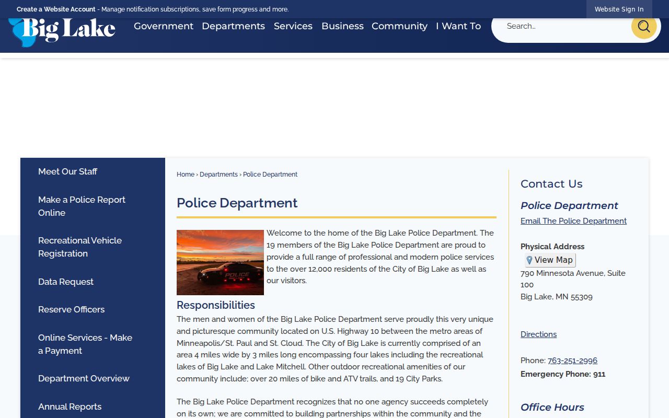Open Annual Reports in sidebar
This screenshot has width=669, height=418.
pyautogui.click(x=70, y=407)
